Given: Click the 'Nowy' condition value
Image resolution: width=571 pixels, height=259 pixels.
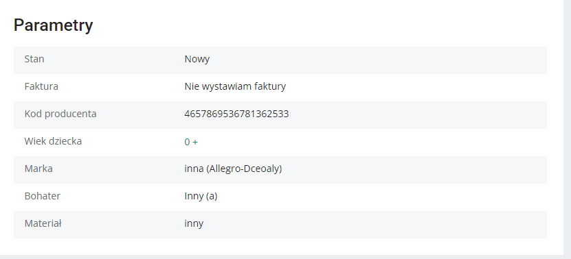Looking at the screenshot, I should 197,59.
